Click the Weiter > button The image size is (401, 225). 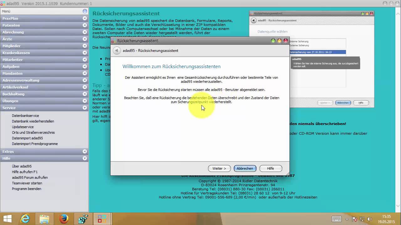click(219, 168)
